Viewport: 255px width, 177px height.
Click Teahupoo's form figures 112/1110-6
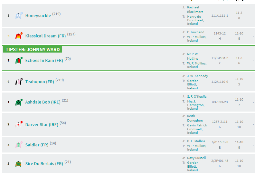[220, 82]
